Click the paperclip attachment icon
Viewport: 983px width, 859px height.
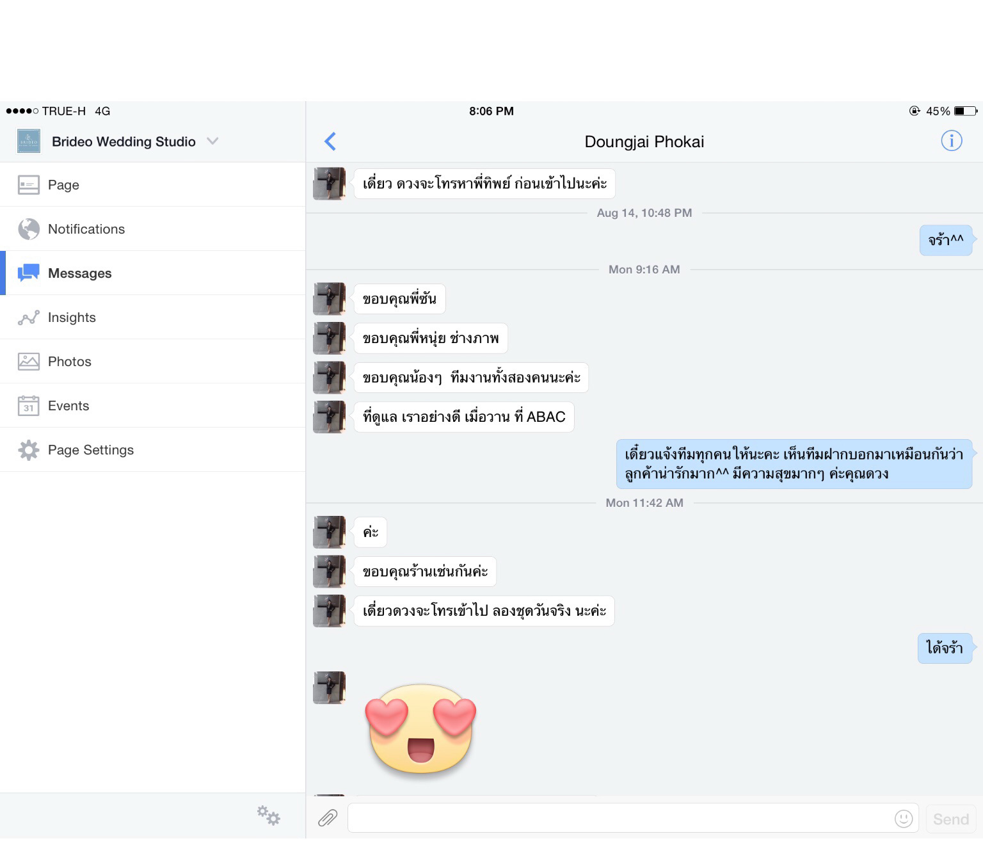point(328,818)
